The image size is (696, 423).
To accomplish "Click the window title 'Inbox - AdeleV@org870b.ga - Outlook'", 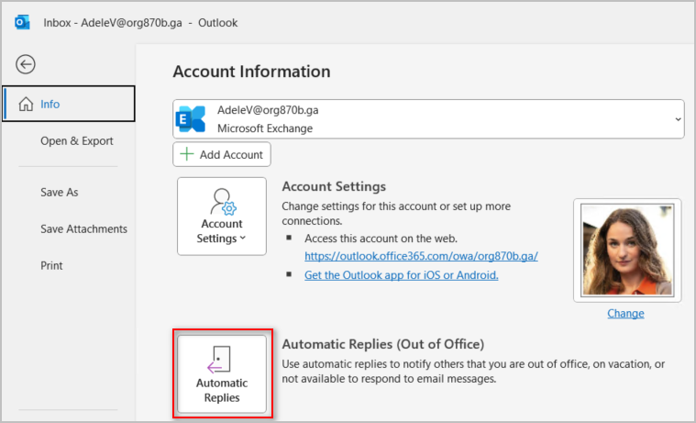I will click(x=140, y=23).
